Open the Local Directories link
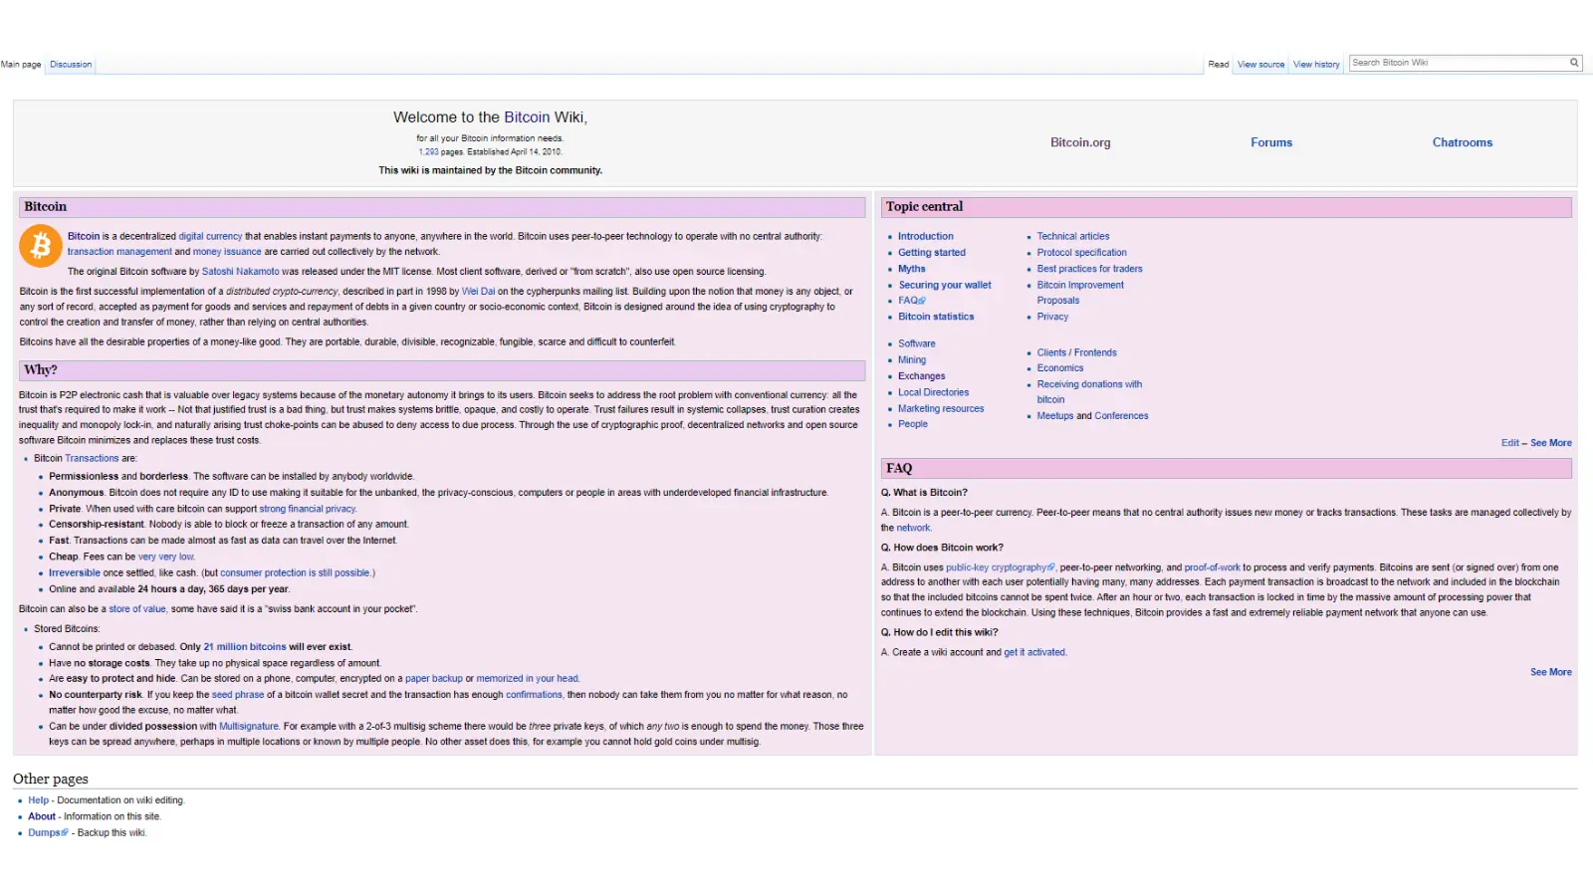 pyautogui.click(x=933, y=392)
